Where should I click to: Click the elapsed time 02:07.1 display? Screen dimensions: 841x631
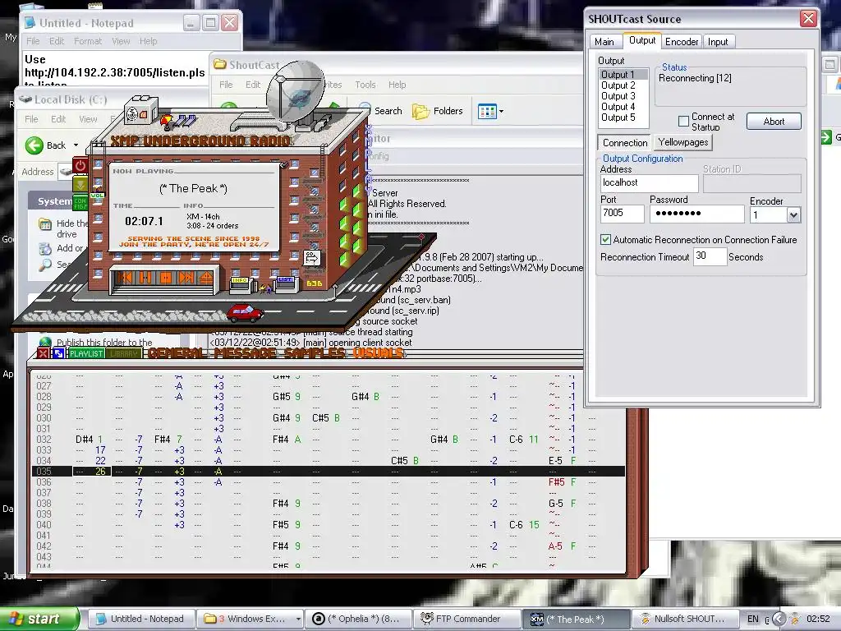[x=144, y=221]
